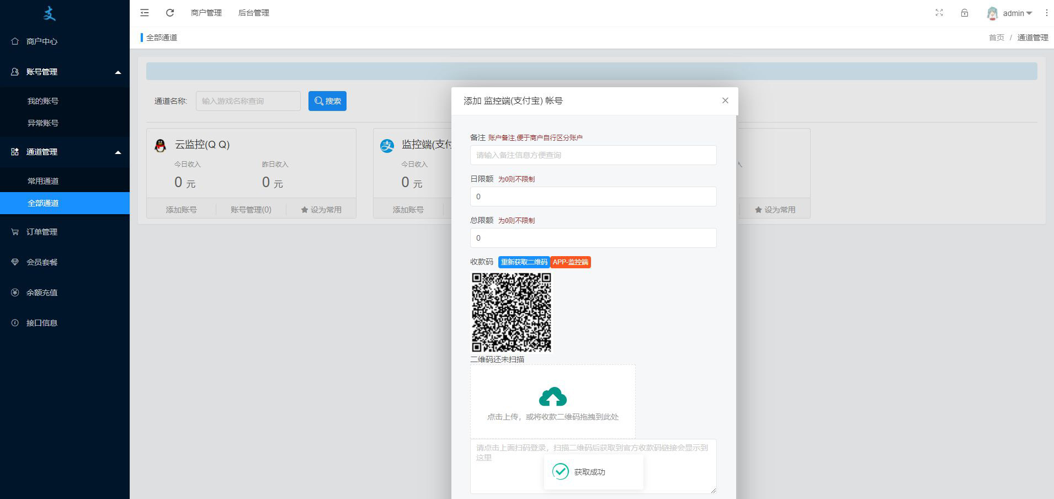Open the 商户管理 top menu
This screenshot has width=1054, height=499.
click(206, 13)
